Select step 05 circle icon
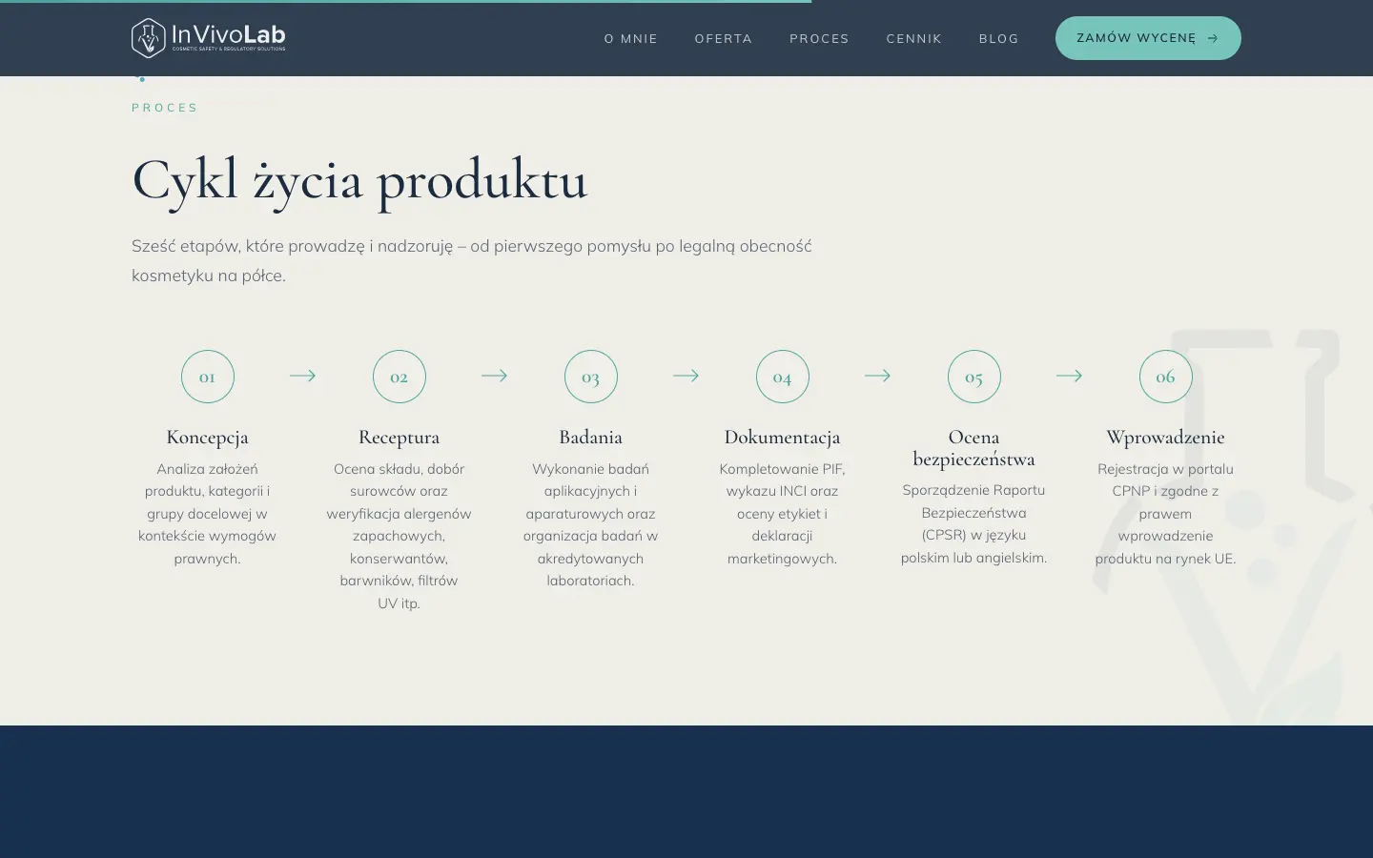Viewport: 1373px width, 858px height. (x=974, y=377)
